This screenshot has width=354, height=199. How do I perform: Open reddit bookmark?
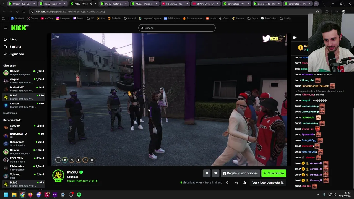pos(211,19)
